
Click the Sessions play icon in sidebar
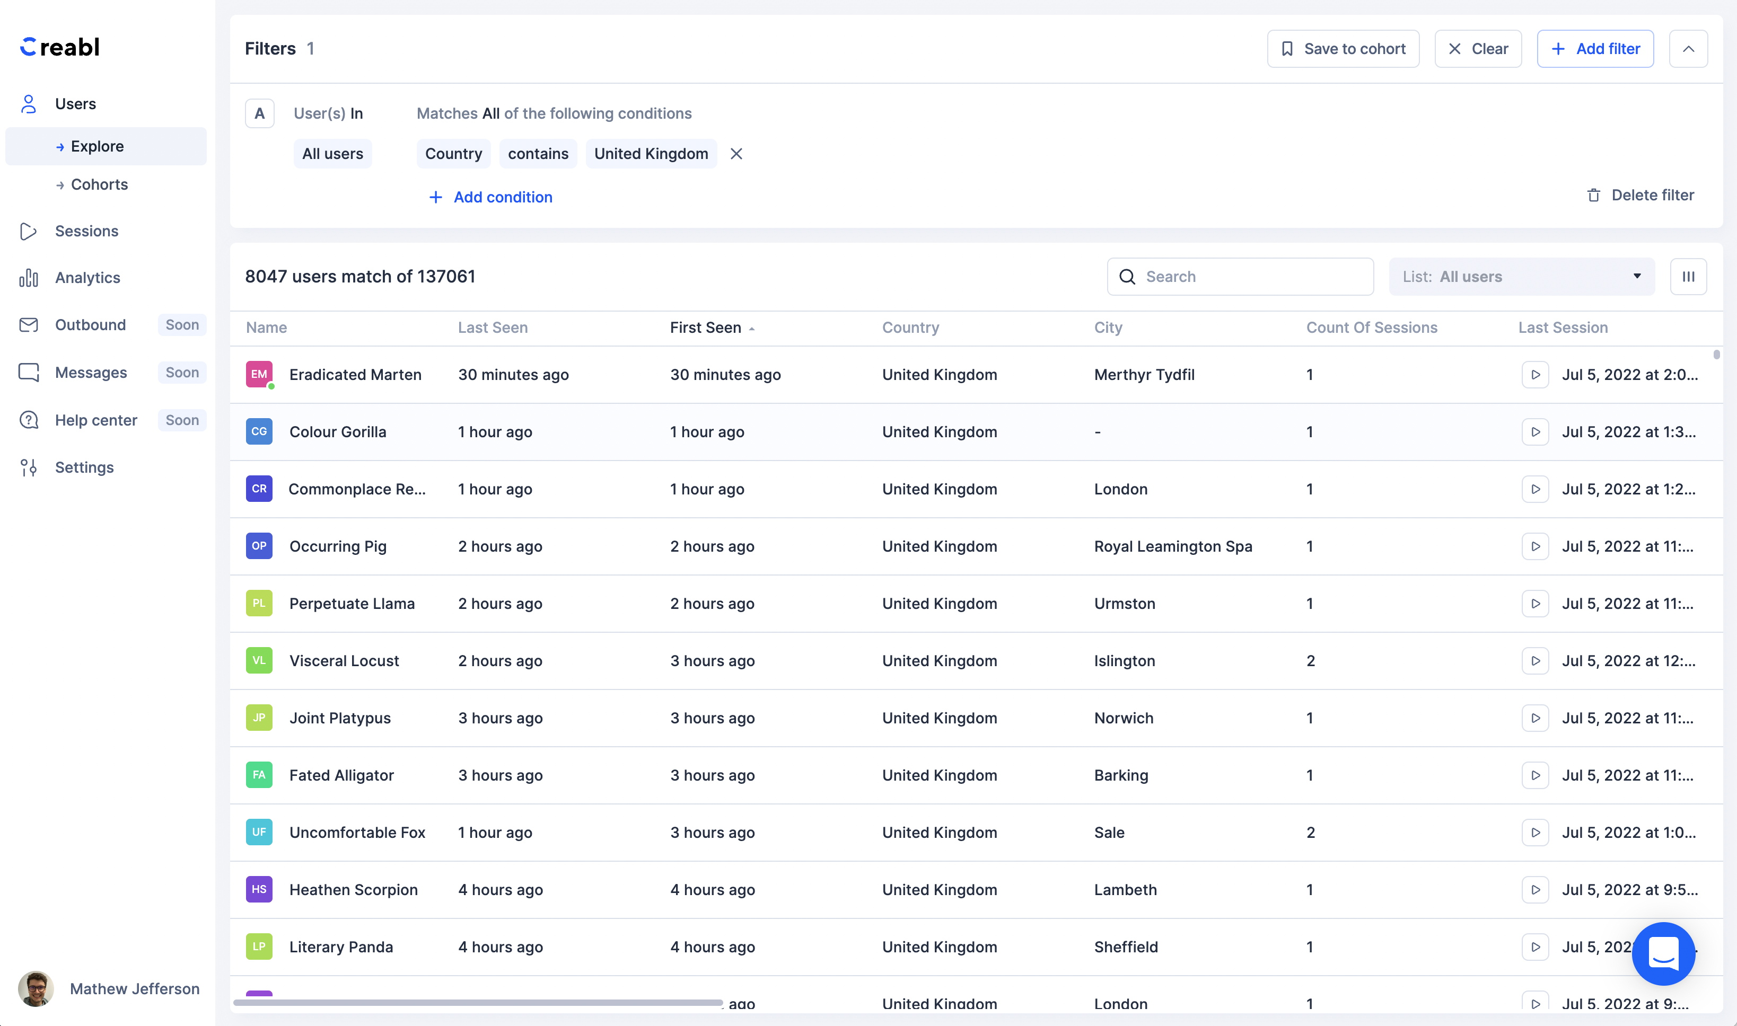[x=28, y=231]
